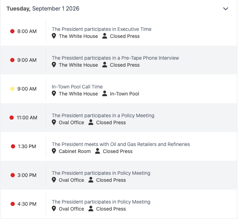This screenshot has height=219, width=238.
Task: Collapse the Tuesday, September 1 2026 schedule chevron
Action: point(225,9)
